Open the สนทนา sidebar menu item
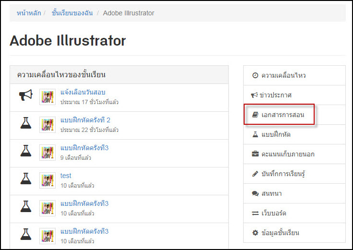The width and height of the screenshot is (353, 250). 294,193
